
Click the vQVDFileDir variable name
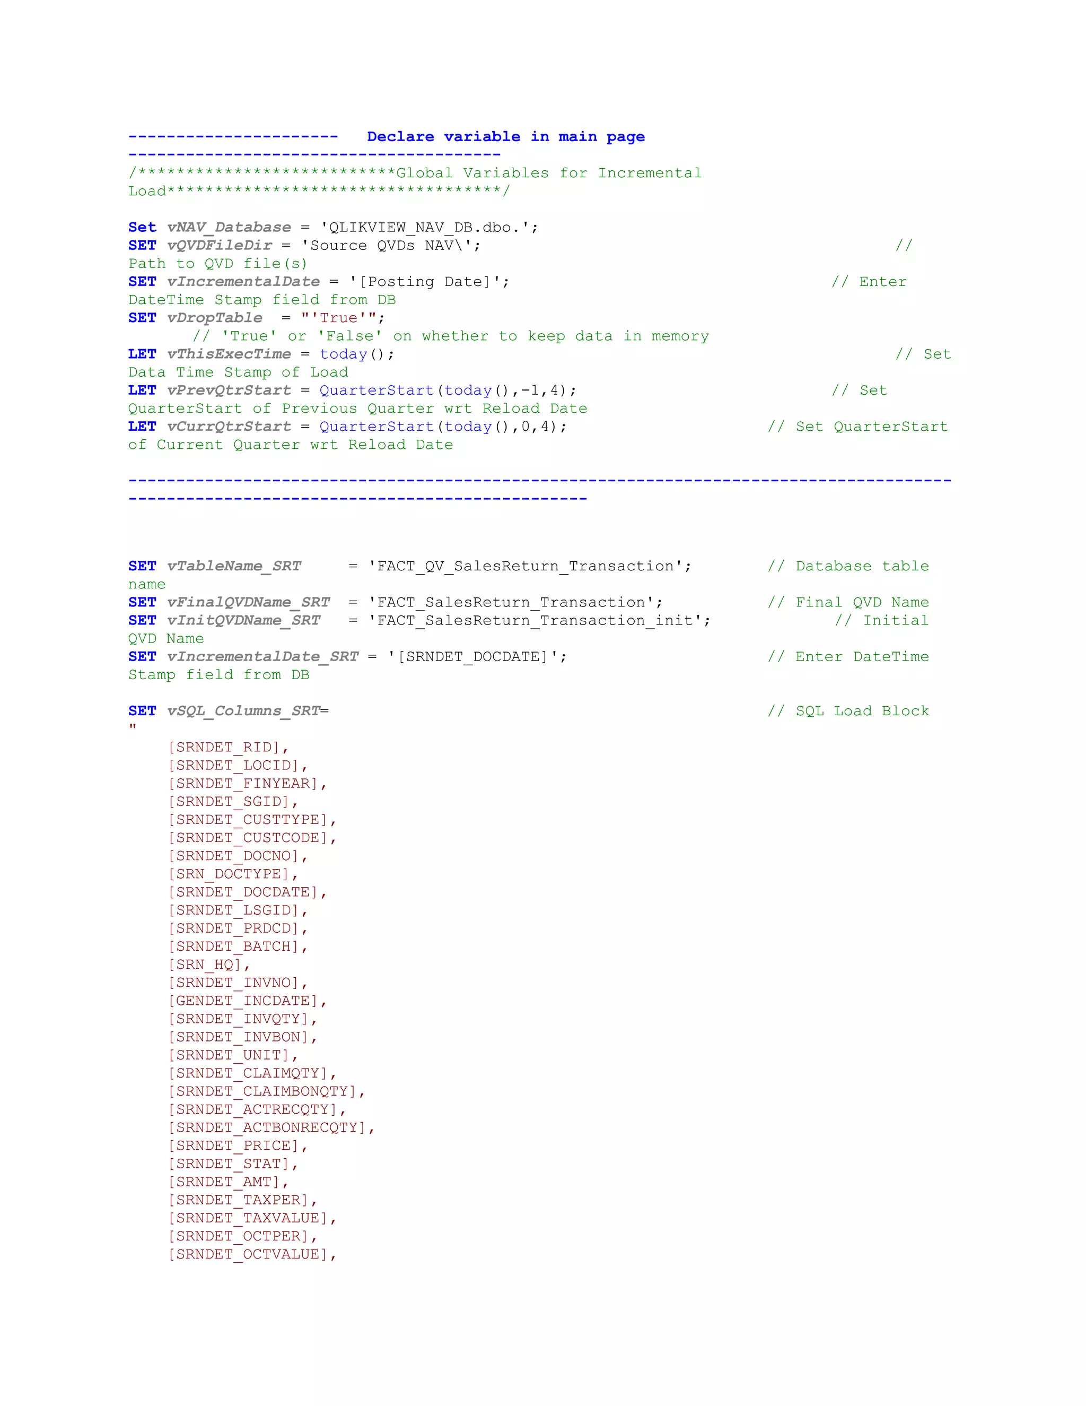point(220,245)
